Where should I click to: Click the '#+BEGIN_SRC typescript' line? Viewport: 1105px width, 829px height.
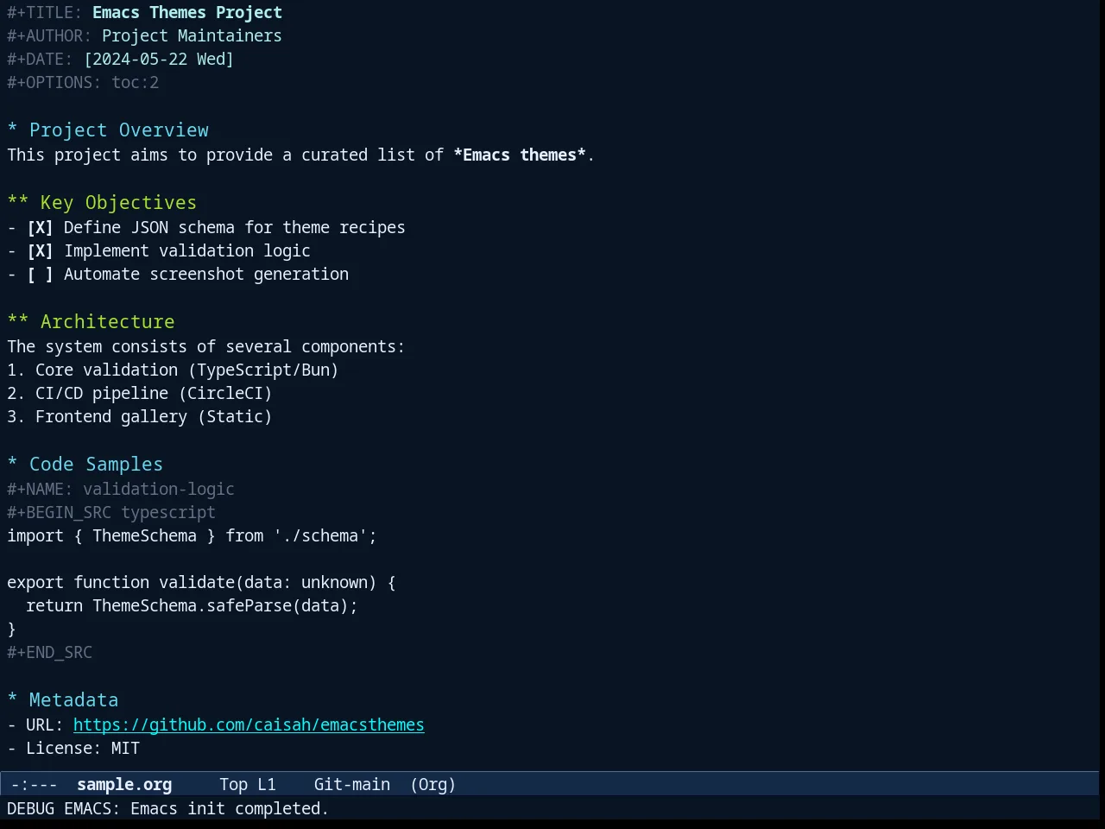[111, 512]
